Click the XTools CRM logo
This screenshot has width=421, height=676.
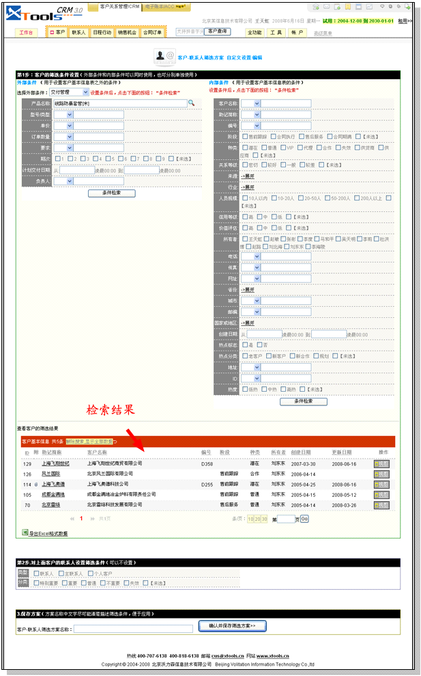click(x=41, y=13)
